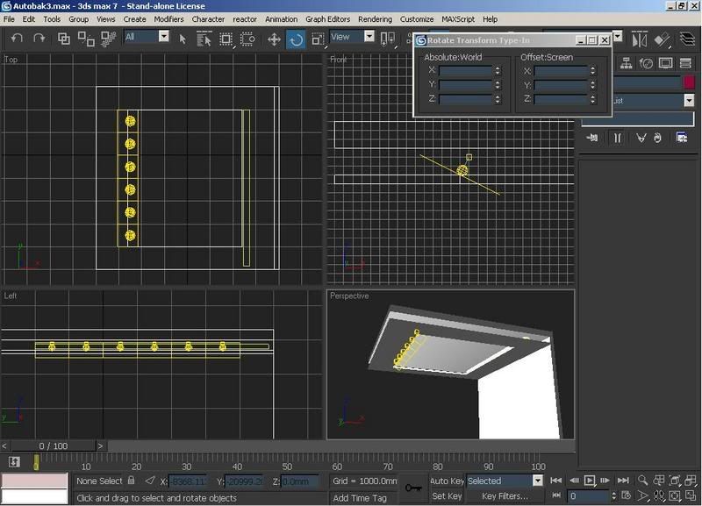
Task: Activate the Select and Rotate tool
Action: (296, 39)
